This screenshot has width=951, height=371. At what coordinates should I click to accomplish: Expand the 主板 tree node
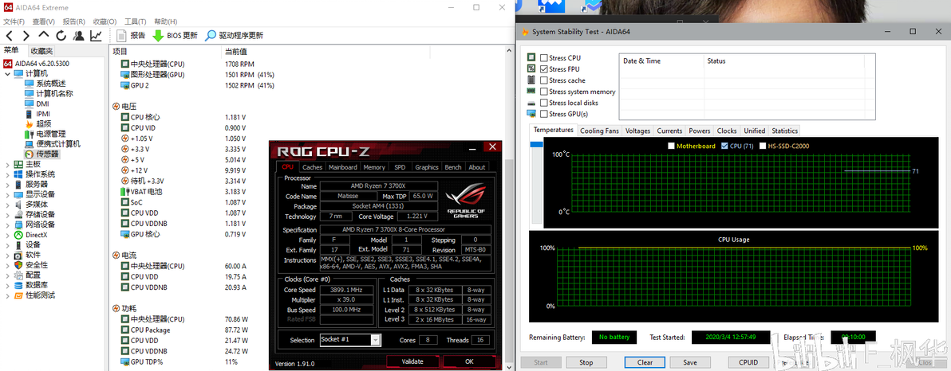pyautogui.click(x=7, y=164)
